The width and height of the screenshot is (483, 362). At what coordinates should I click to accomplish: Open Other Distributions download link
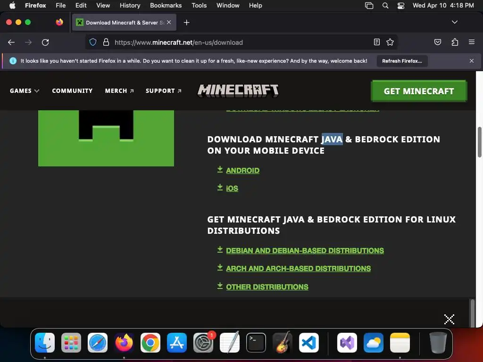[267, 287]
